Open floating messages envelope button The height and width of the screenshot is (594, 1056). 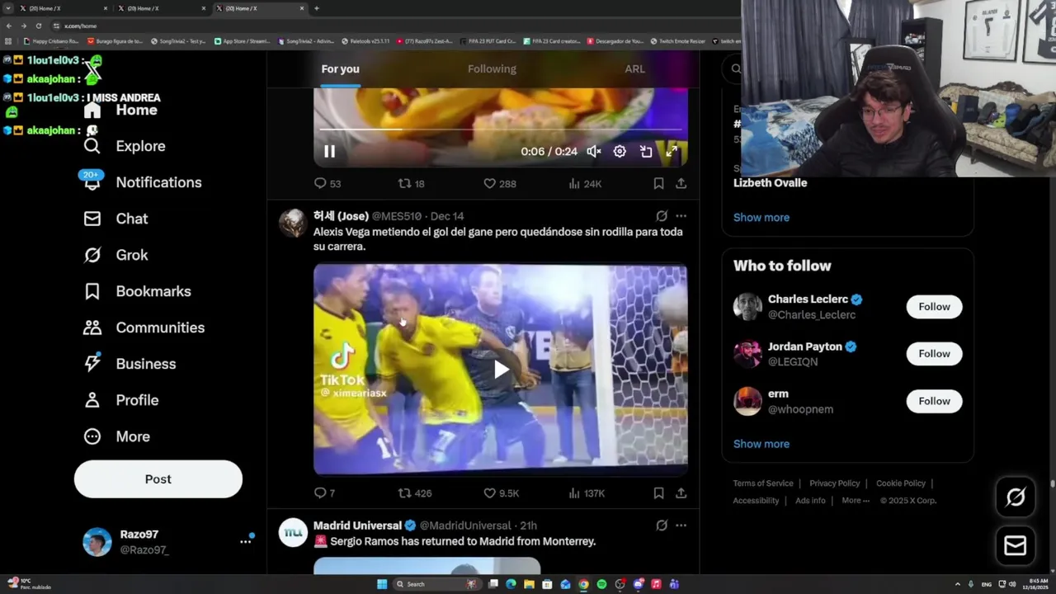(1016, 545)
